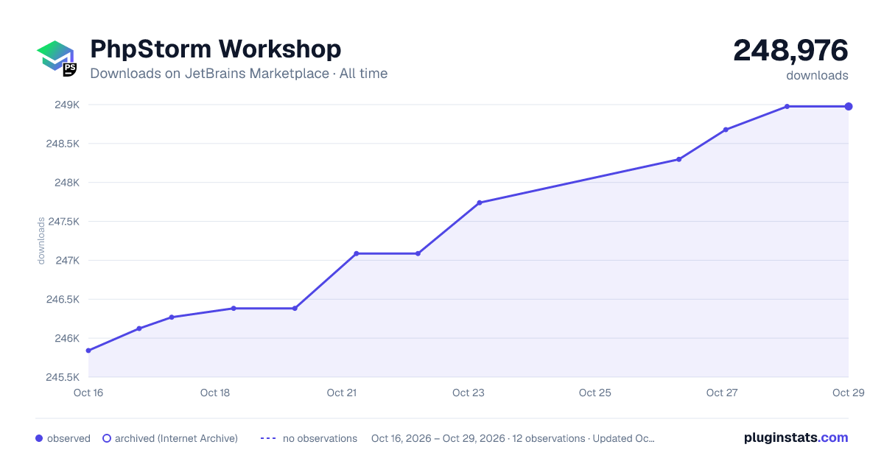This screenshot has height=464, width=884.
Task: Click the 'no observations' dashed legend entry
Action: 309,438
